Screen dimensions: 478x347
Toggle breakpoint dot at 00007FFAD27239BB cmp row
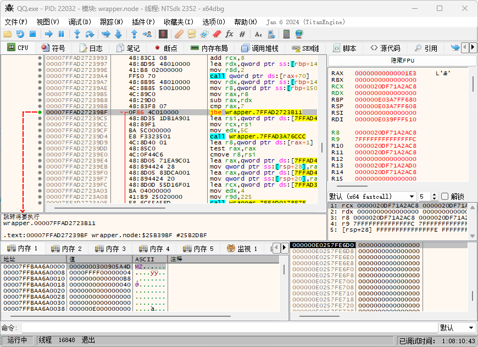(x=40, y=107)
